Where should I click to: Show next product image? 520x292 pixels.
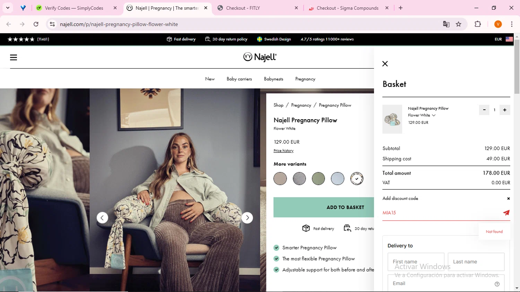[247, 218]
